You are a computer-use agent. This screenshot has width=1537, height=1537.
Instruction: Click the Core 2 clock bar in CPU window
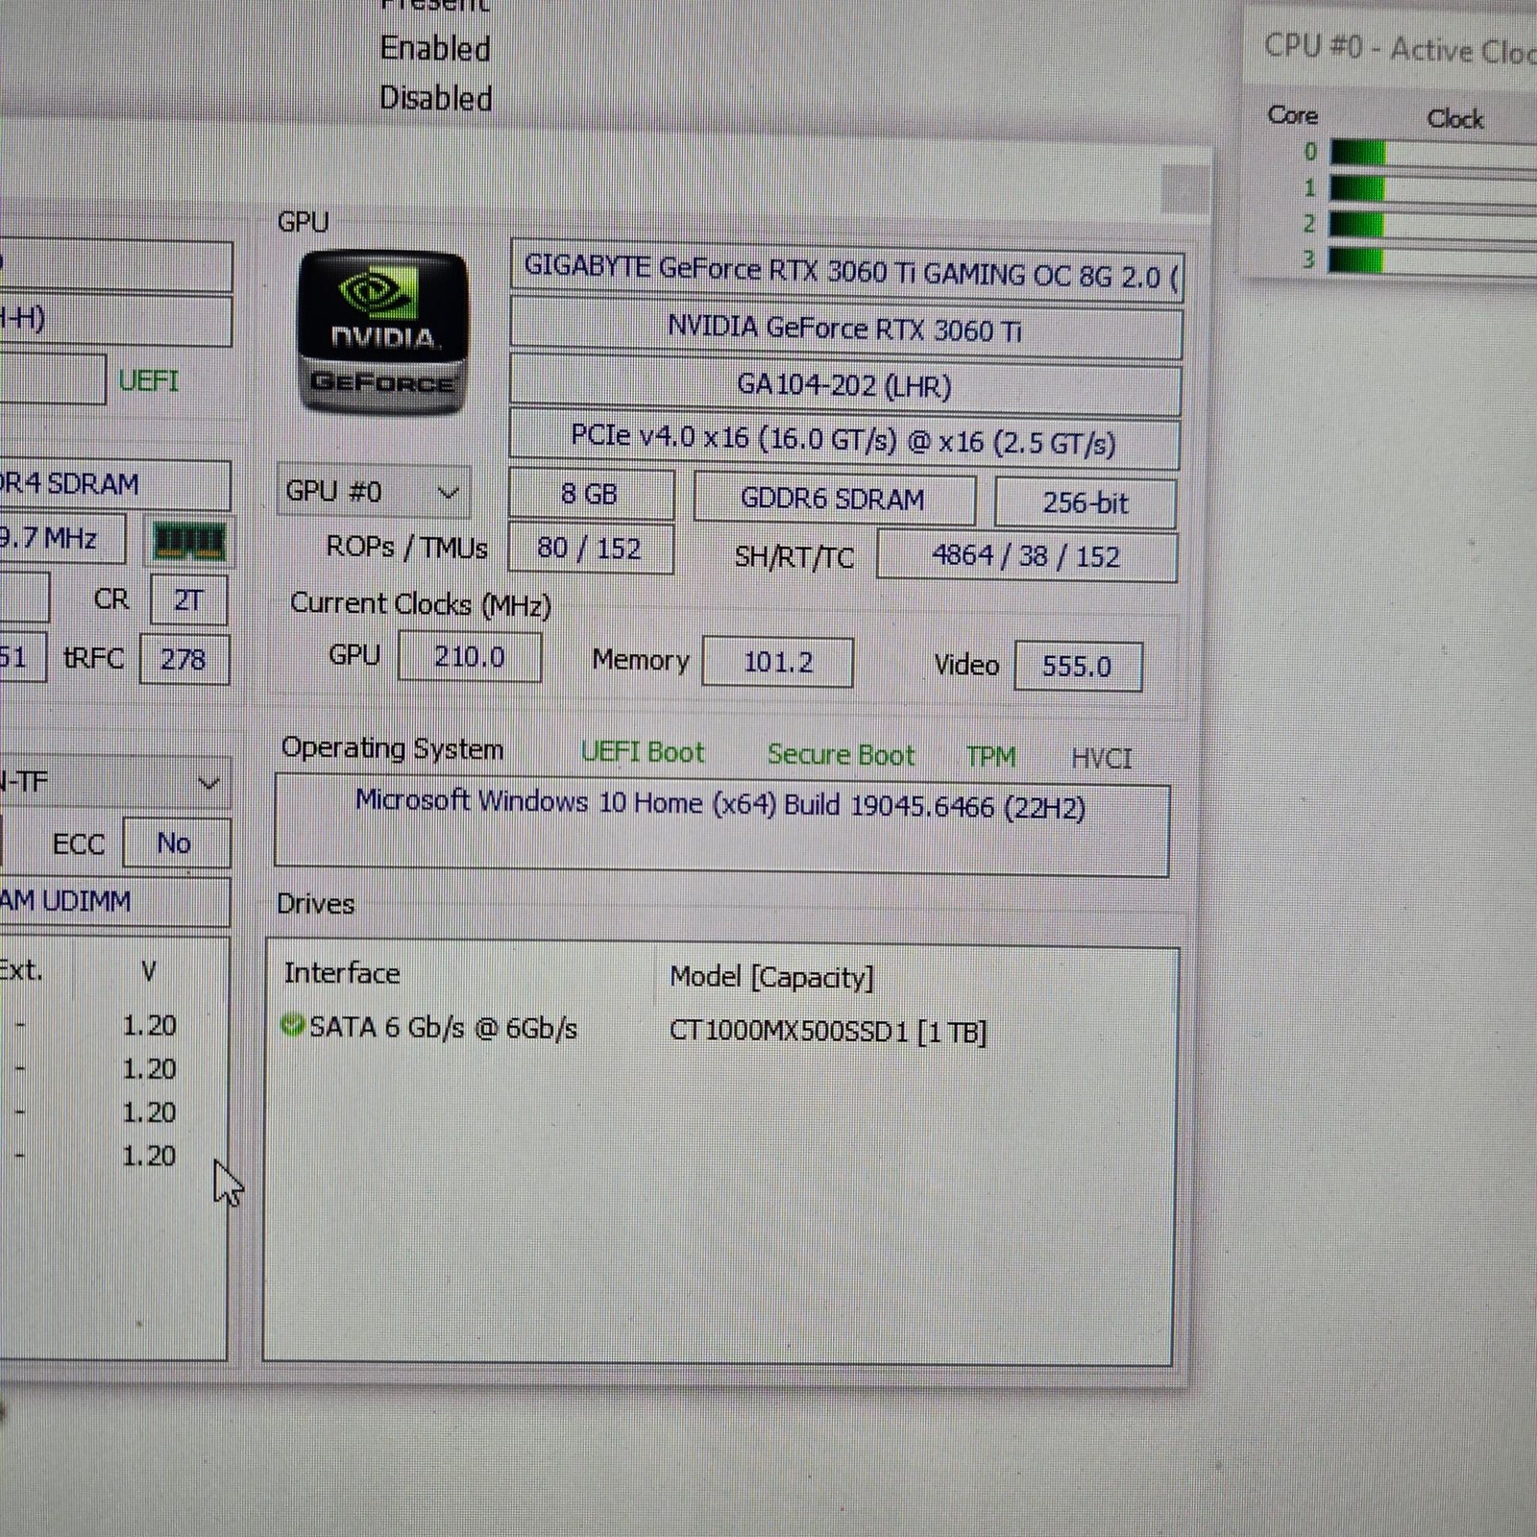pos(1433,225)
